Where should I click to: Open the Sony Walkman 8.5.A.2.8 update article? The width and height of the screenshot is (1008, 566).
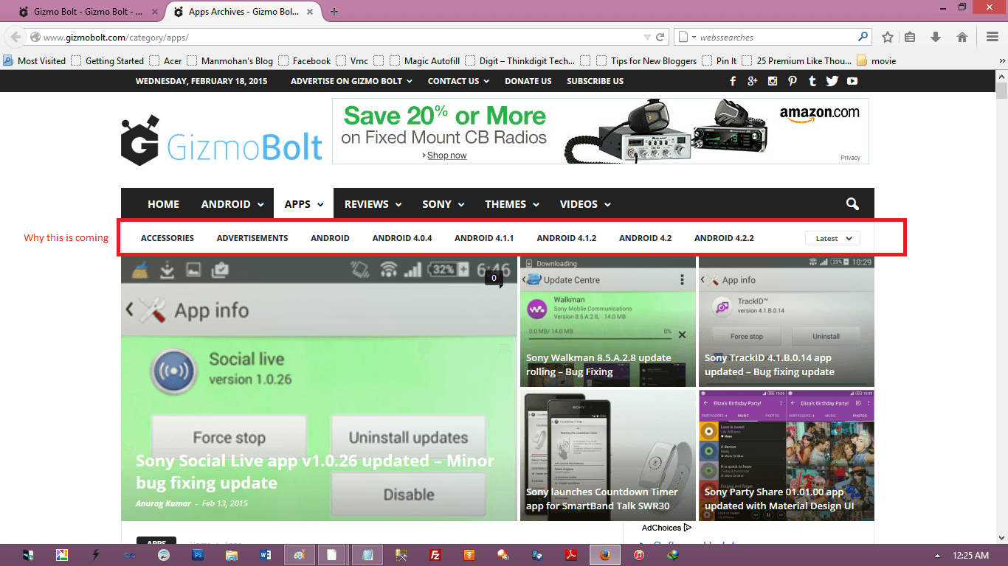(x=598, y=365)
